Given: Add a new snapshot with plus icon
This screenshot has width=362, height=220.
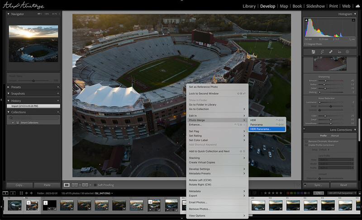Looking at the screenshot, I should pos(58,94).
